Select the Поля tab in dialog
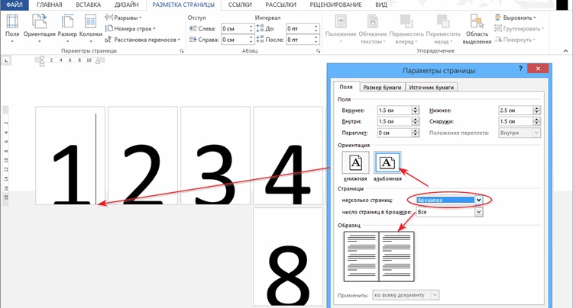 (x=346, y=87)
